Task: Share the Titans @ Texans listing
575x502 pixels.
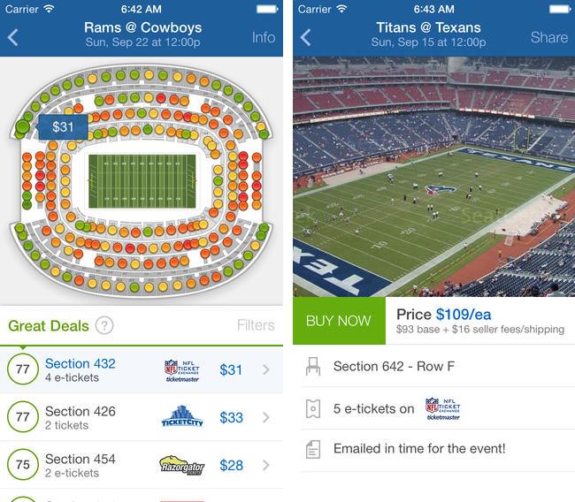Action: point(548,37)
